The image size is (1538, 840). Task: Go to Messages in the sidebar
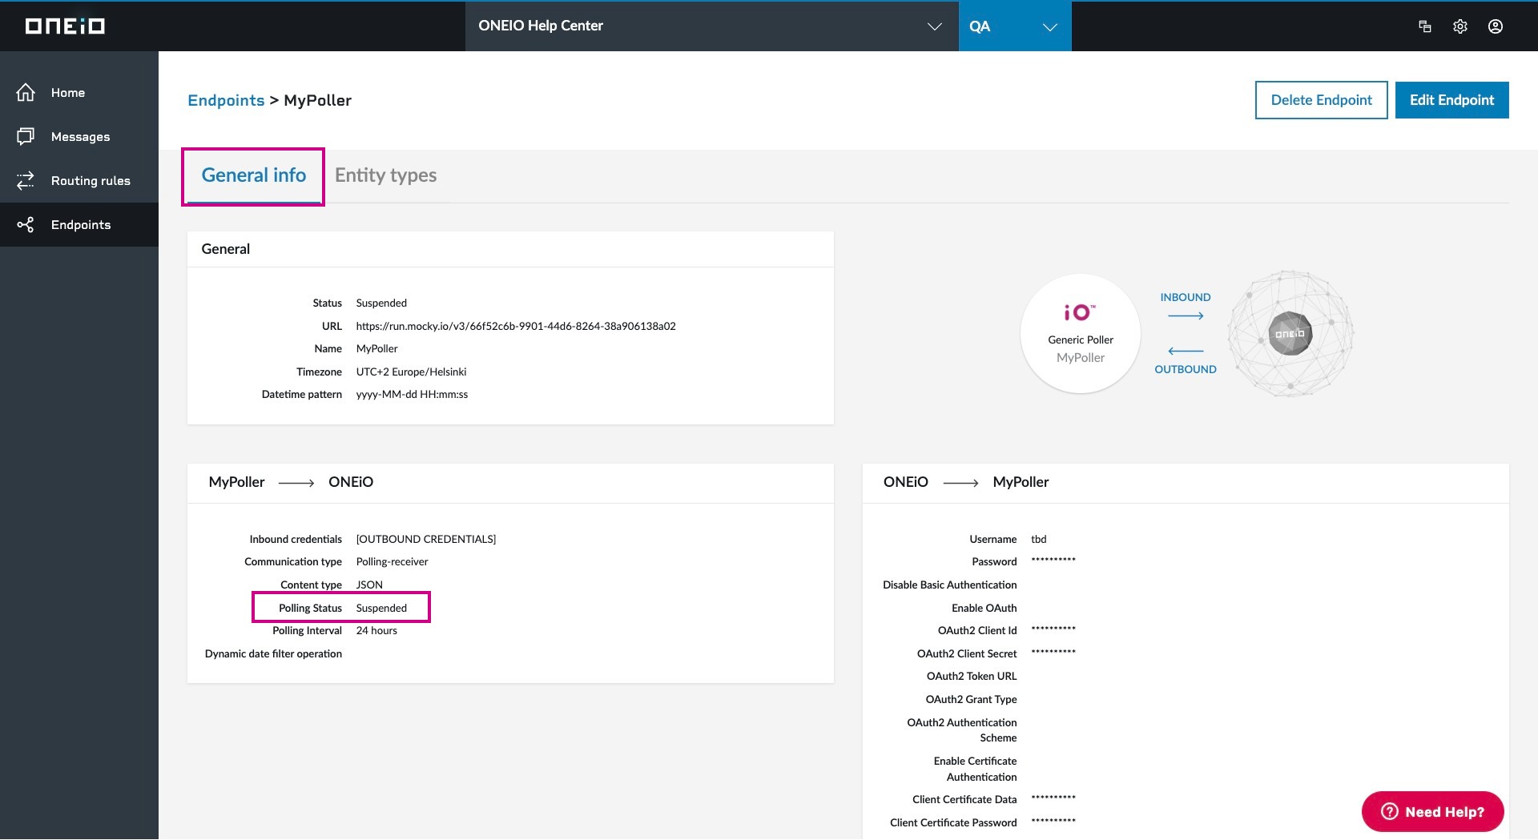79,137
